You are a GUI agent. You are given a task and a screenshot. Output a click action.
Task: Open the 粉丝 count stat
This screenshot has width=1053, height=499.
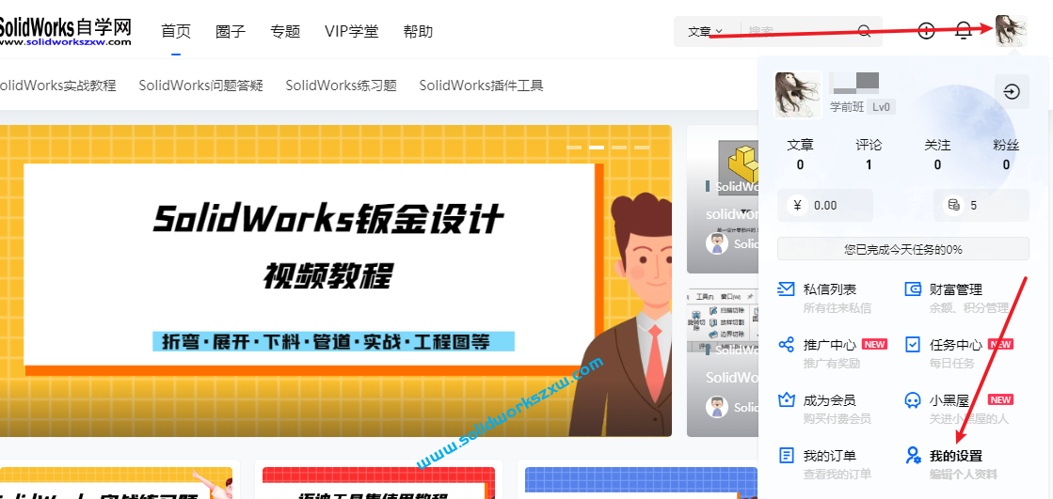1006,154
